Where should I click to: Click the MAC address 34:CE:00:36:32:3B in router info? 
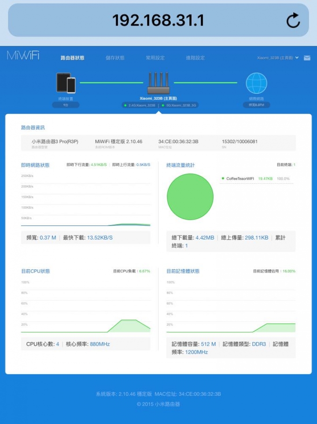coord(178,141)
